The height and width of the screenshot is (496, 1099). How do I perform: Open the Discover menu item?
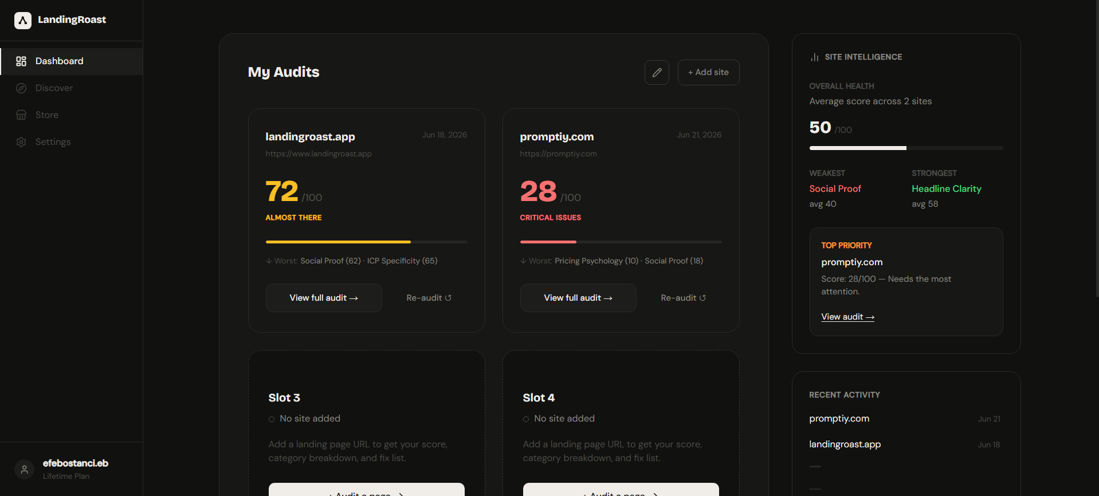[72, 88]
